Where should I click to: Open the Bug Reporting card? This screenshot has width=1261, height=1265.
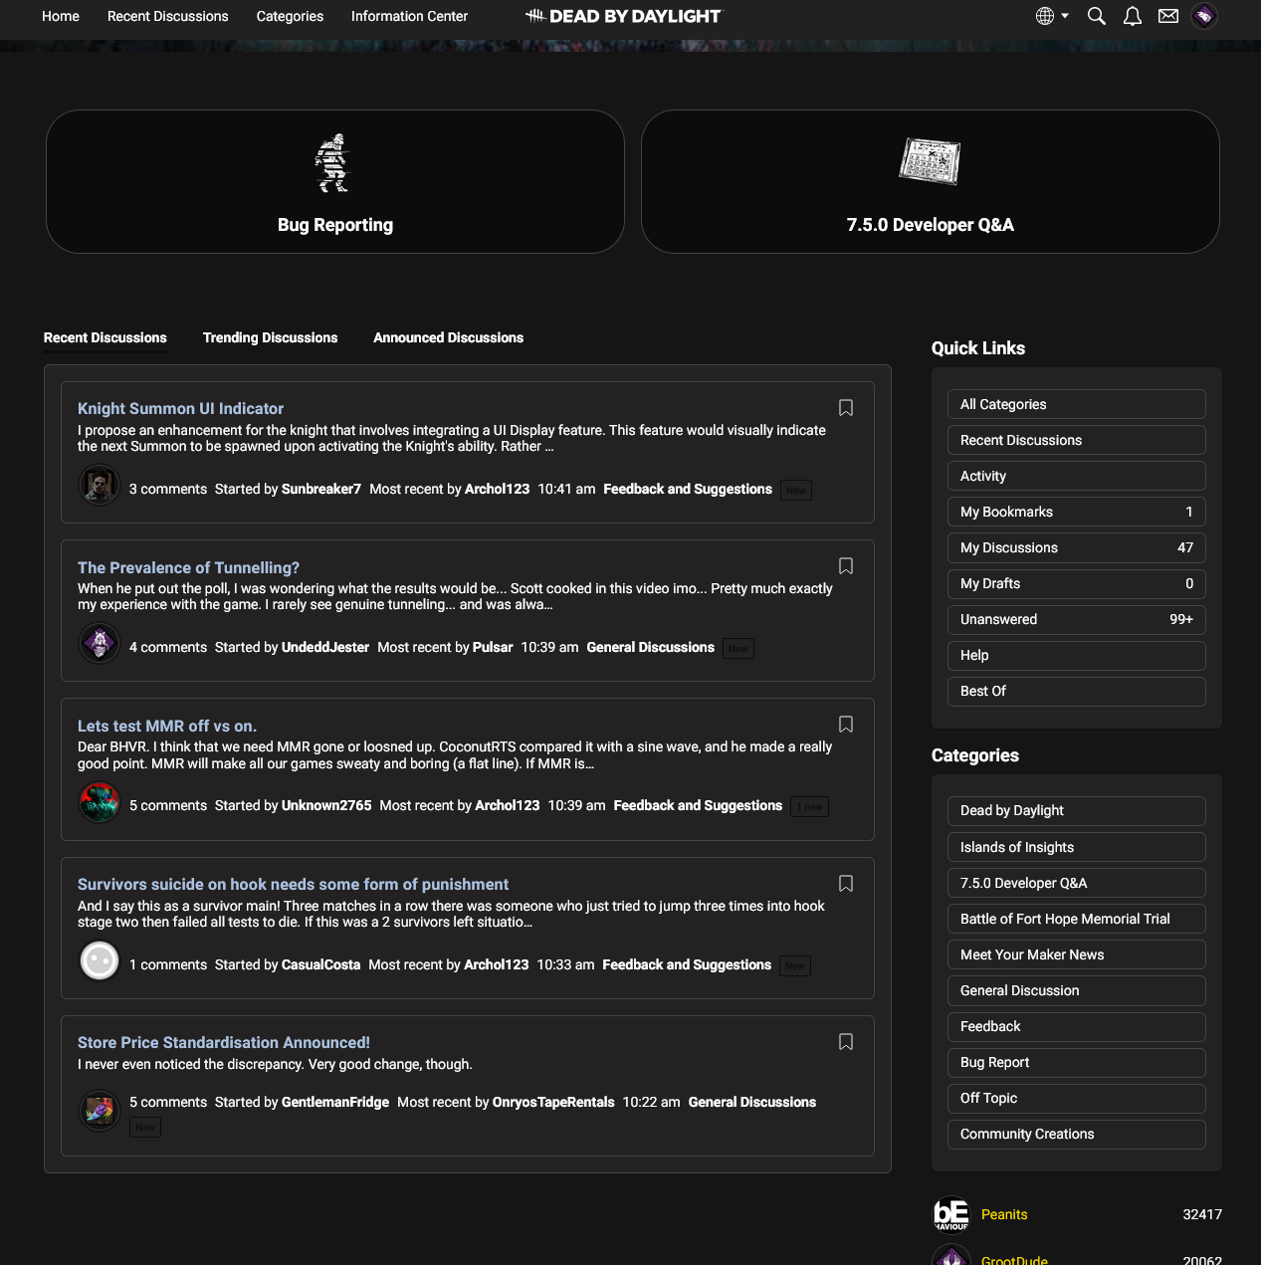[x=335, y=181]
